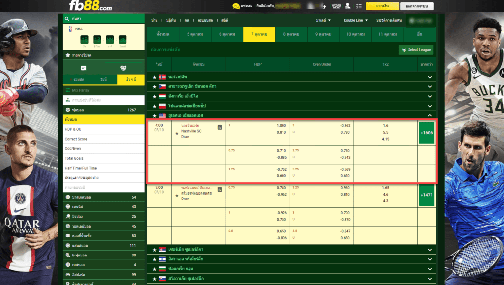Toggle favorite star for Czech league
Image resolution: width=504 pixels, height=285 pixels.
click(x=154, y=86)
